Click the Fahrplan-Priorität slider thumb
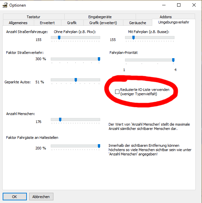The height and width of the screenshot is (203, 202). point(173,60)
